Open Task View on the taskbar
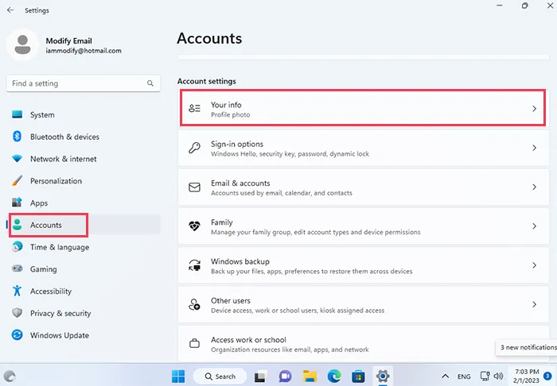The height and width of the screenshot is (386, 557). (260, 376)
